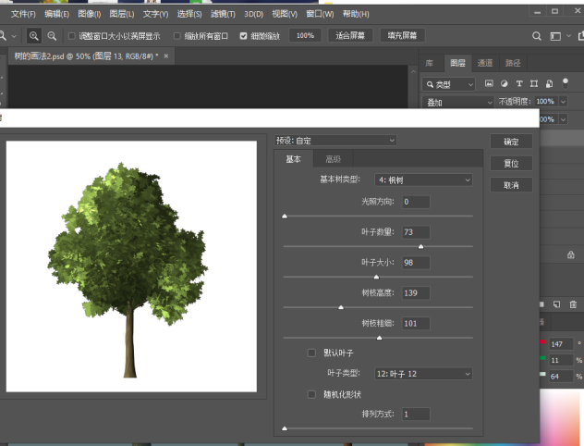Click the 确定 button
Viewport: 584px width, 446px height.
[511, 142]
